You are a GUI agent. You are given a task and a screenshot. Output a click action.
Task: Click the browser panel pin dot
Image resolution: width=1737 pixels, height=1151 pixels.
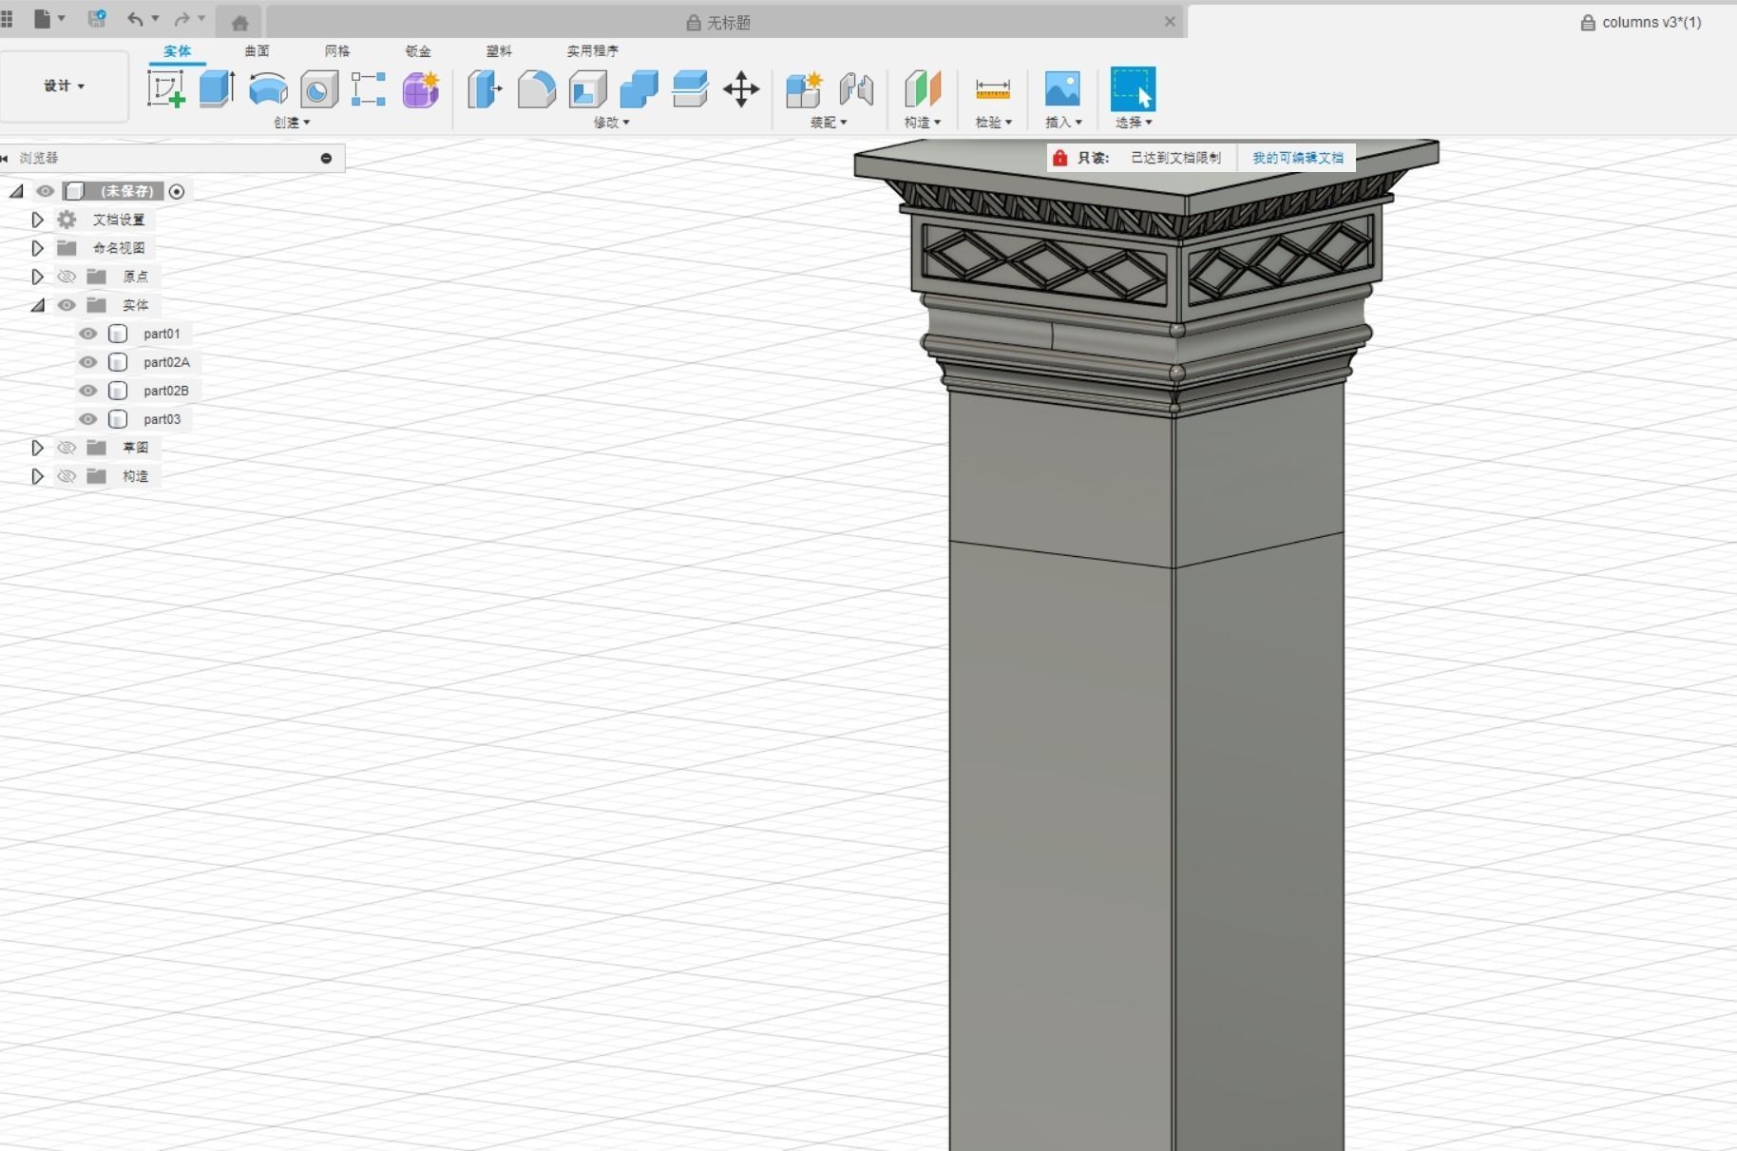click(x=326, y=158)
